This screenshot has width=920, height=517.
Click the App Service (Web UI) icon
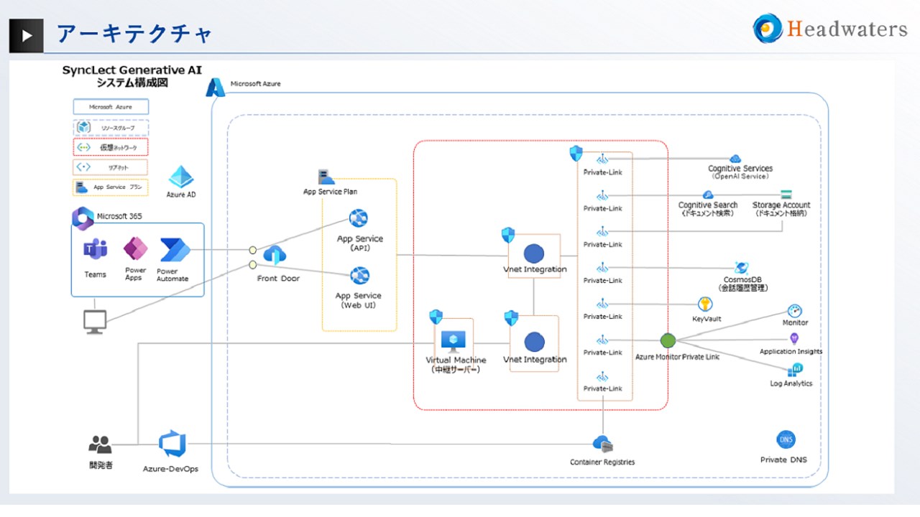359,275
